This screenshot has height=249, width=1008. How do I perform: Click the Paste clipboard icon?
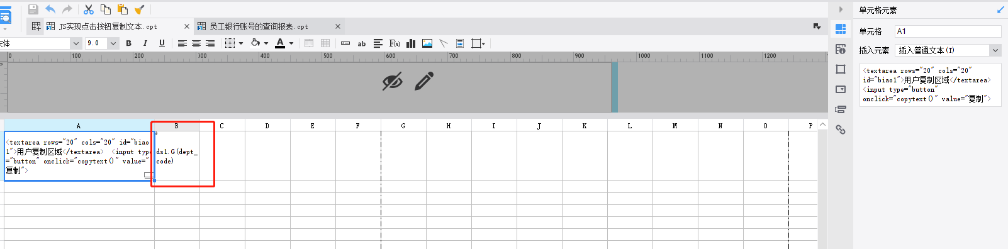123,9
